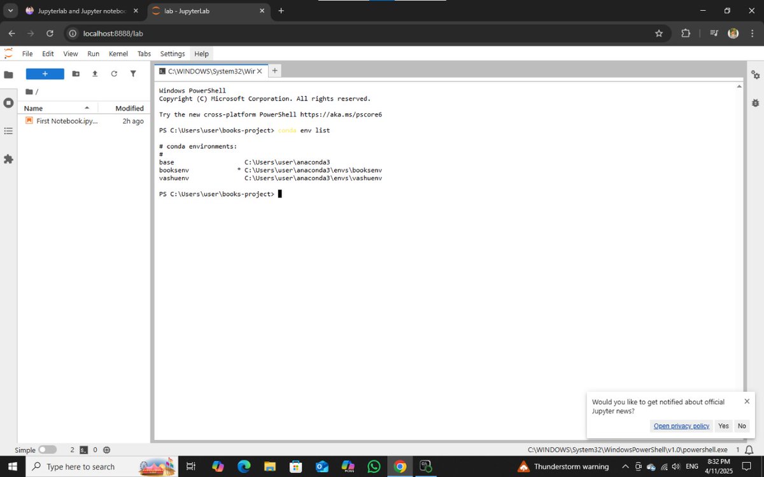Click the terminal count icon in status bar
Viewport: 764px width, 477px height.
[83, 450]
